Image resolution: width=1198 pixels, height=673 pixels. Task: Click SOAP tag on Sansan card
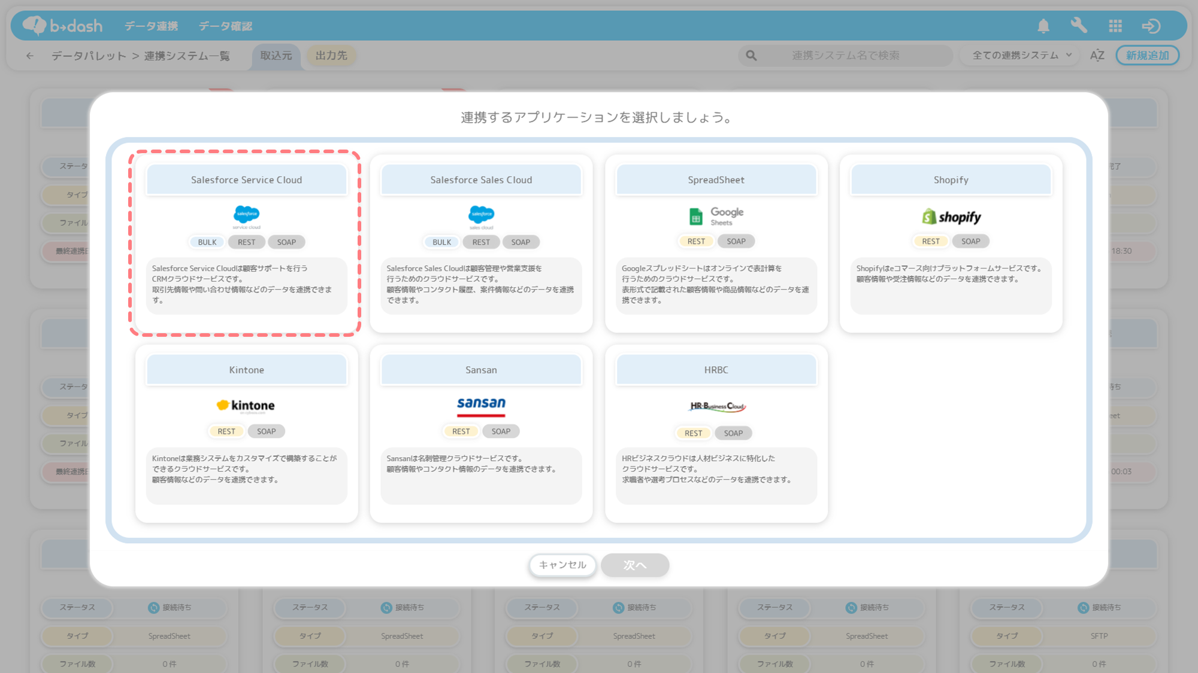point(501,431)
